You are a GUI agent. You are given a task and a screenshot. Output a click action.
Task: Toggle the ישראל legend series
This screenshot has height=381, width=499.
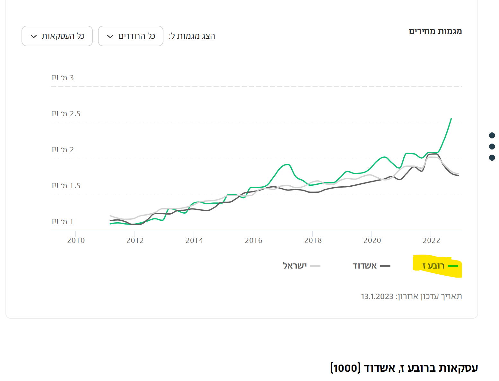point(295,266)
